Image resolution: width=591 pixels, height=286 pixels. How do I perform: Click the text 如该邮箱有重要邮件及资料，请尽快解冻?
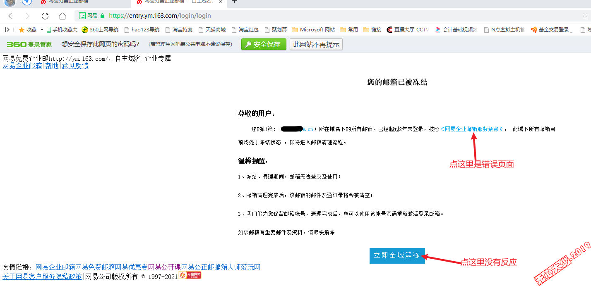pos(286,233)
